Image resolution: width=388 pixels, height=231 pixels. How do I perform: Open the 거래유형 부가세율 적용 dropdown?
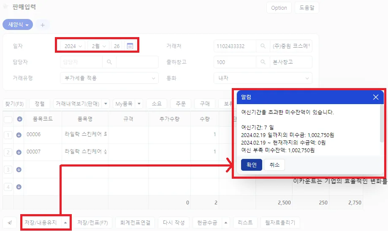coord(109,78)
